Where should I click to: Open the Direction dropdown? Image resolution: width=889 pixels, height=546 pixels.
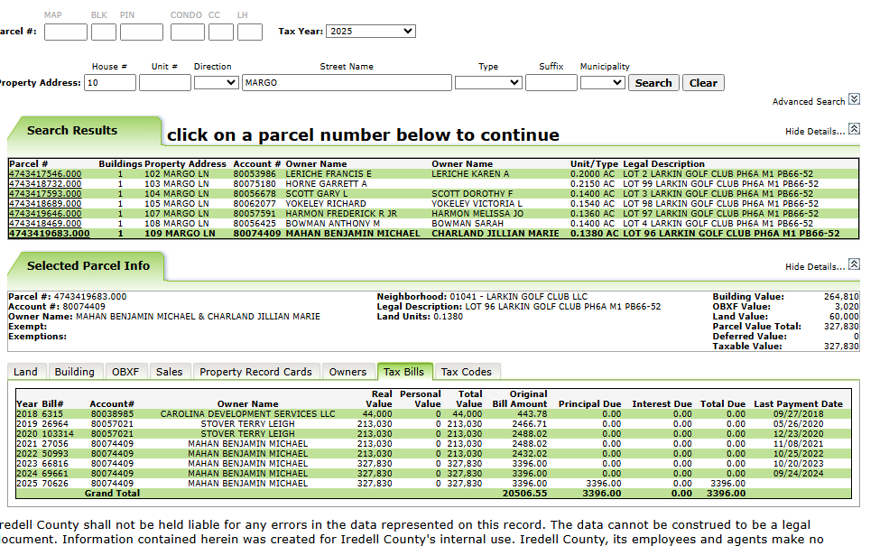[x=216, y=83]
